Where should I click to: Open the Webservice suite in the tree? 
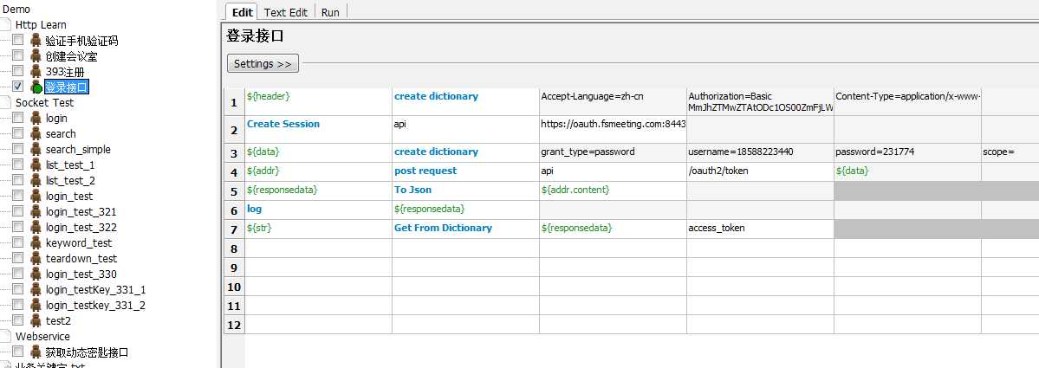pos(42,336)
